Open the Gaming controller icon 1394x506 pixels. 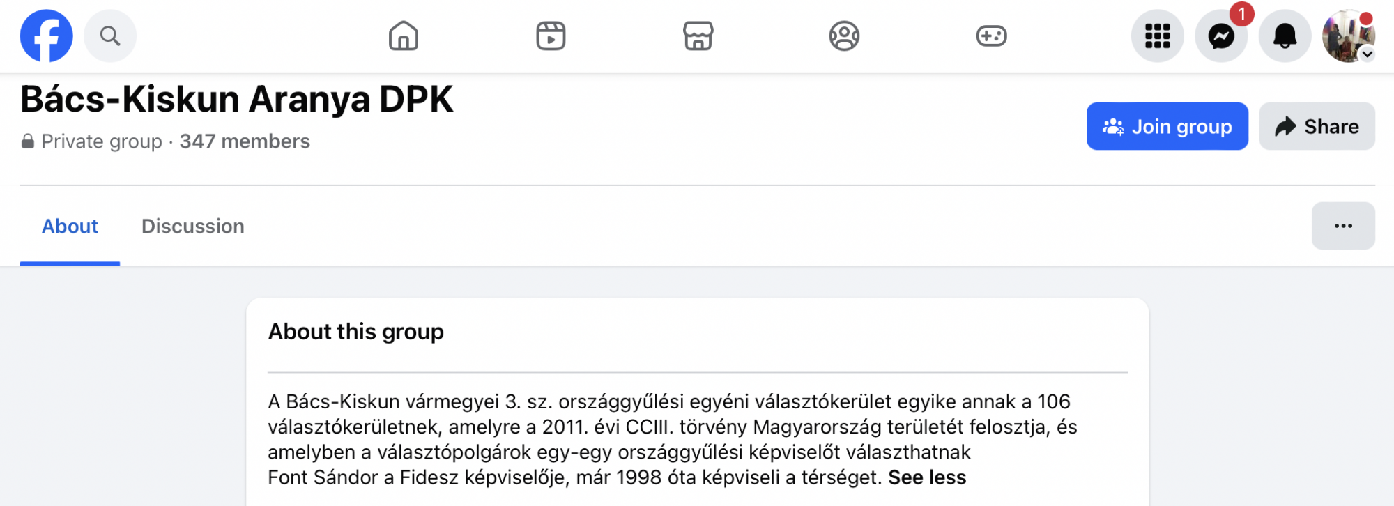coord(991,36)
